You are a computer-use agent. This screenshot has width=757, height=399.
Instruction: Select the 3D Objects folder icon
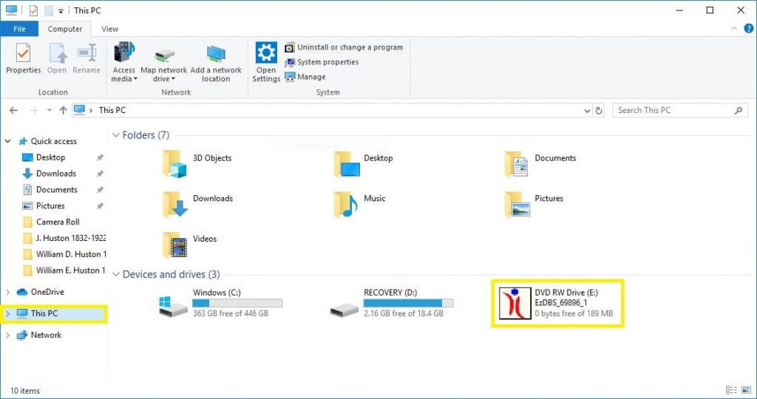click(x=174, y=164)
